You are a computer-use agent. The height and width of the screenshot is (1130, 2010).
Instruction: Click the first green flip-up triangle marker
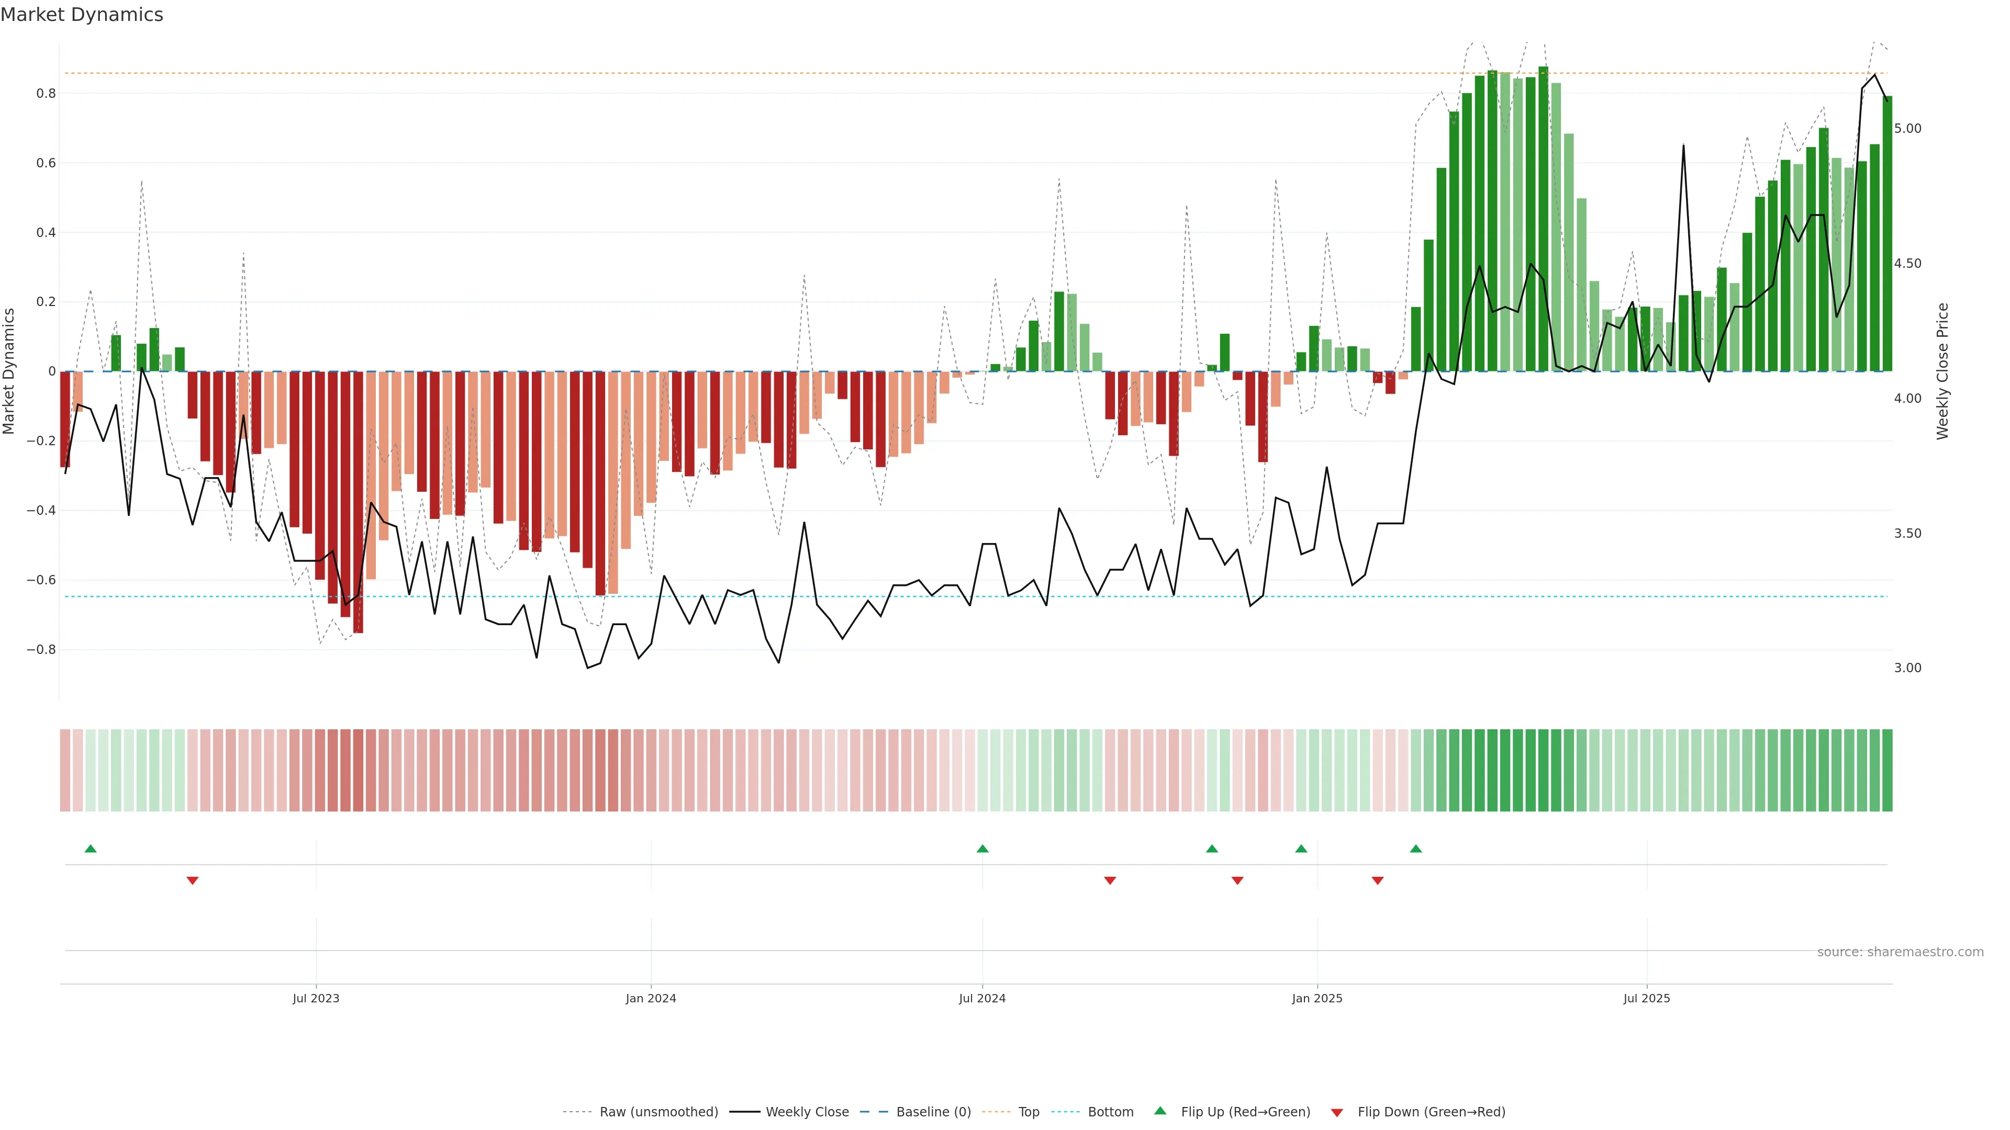[x=91, y=849]
